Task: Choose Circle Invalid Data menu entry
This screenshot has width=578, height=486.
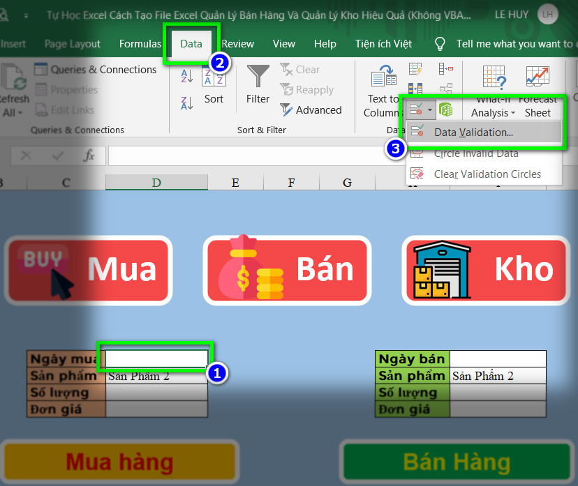Action: 484,153
